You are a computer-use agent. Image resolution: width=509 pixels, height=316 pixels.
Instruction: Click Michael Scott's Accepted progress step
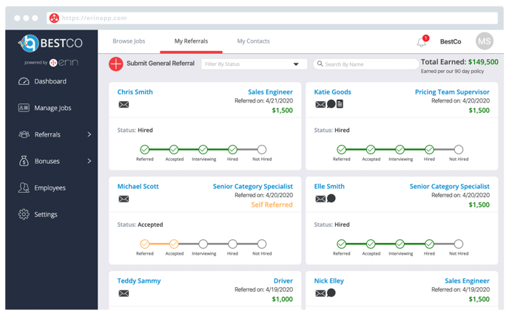click(174, 244)
